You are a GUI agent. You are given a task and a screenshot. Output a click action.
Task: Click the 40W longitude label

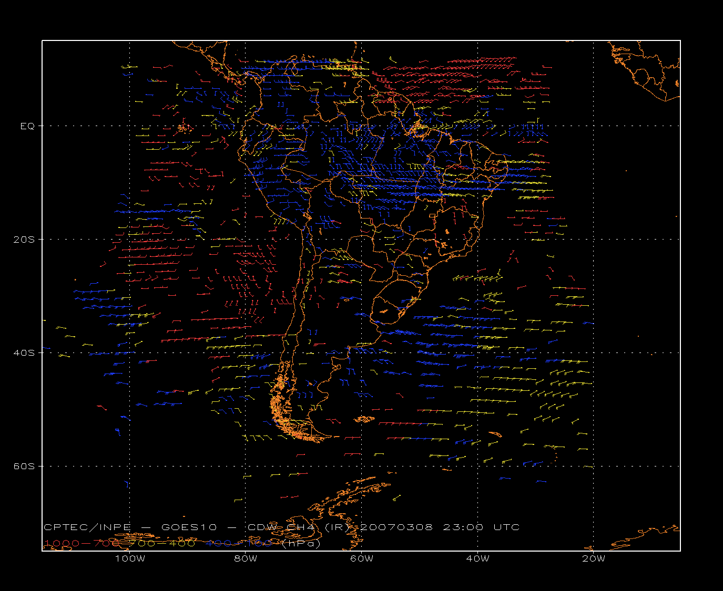[477, 558]
